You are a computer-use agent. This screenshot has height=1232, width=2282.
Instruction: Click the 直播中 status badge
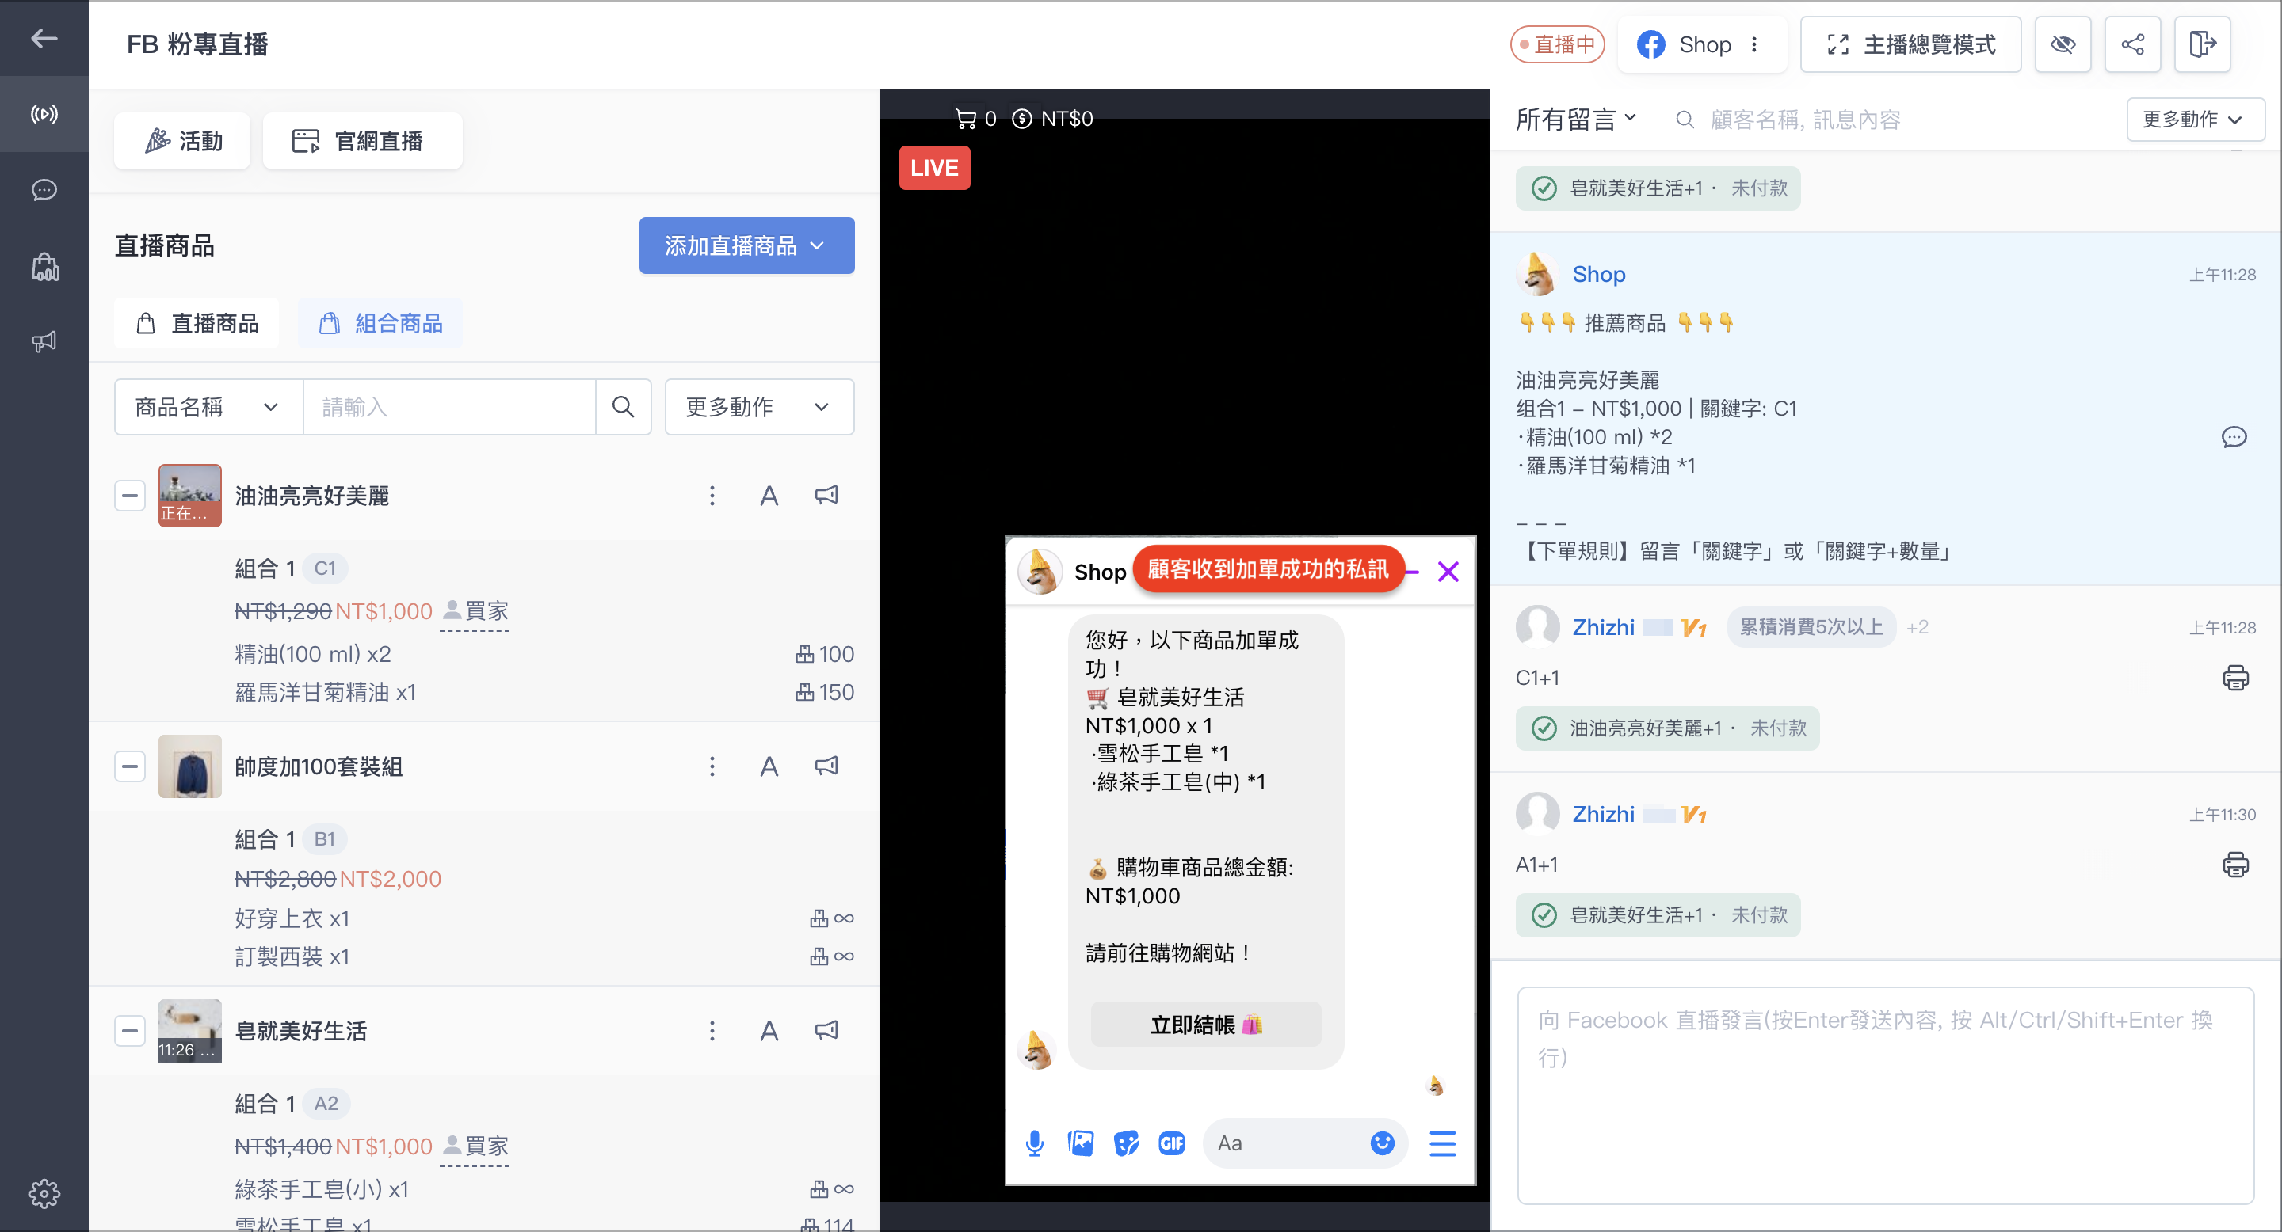click(x=1556, y=44)
